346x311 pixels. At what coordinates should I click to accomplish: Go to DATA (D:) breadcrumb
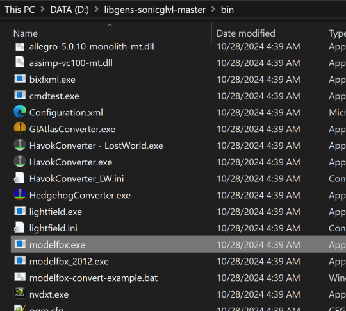pos(69,10)
